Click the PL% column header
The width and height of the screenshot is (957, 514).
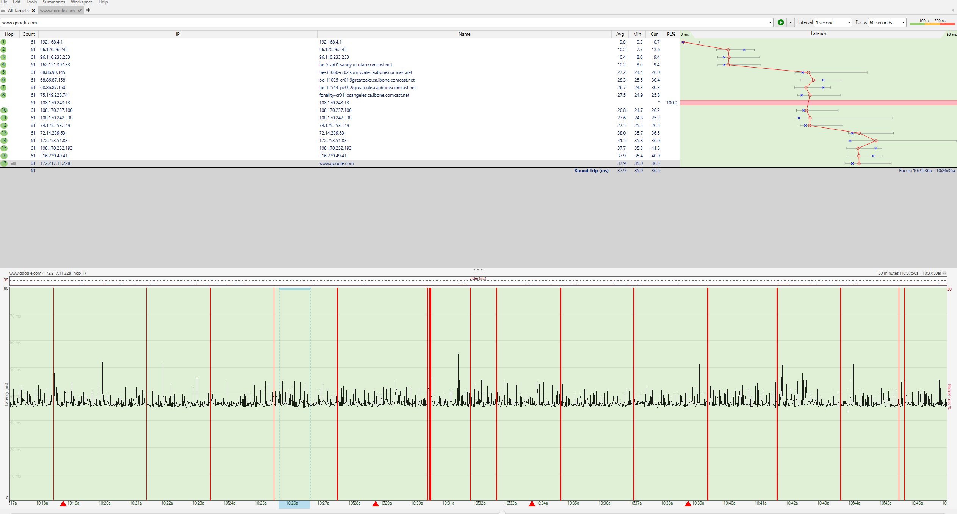point(671,34)
